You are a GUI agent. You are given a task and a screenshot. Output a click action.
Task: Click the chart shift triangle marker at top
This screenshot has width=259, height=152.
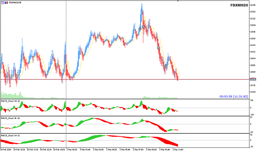click(x=178, y=1)
